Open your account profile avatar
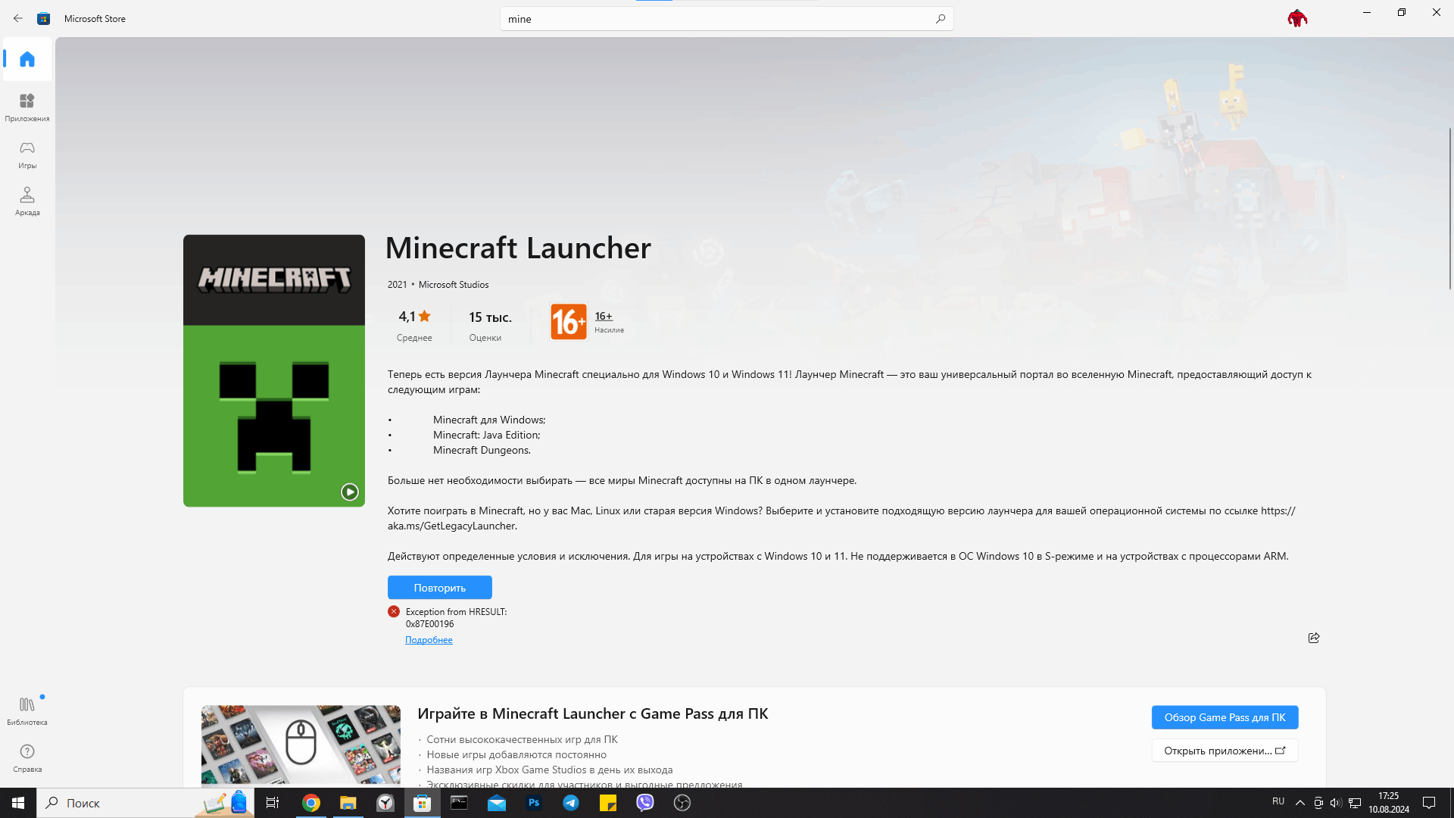 click(x=1296, y=17)
